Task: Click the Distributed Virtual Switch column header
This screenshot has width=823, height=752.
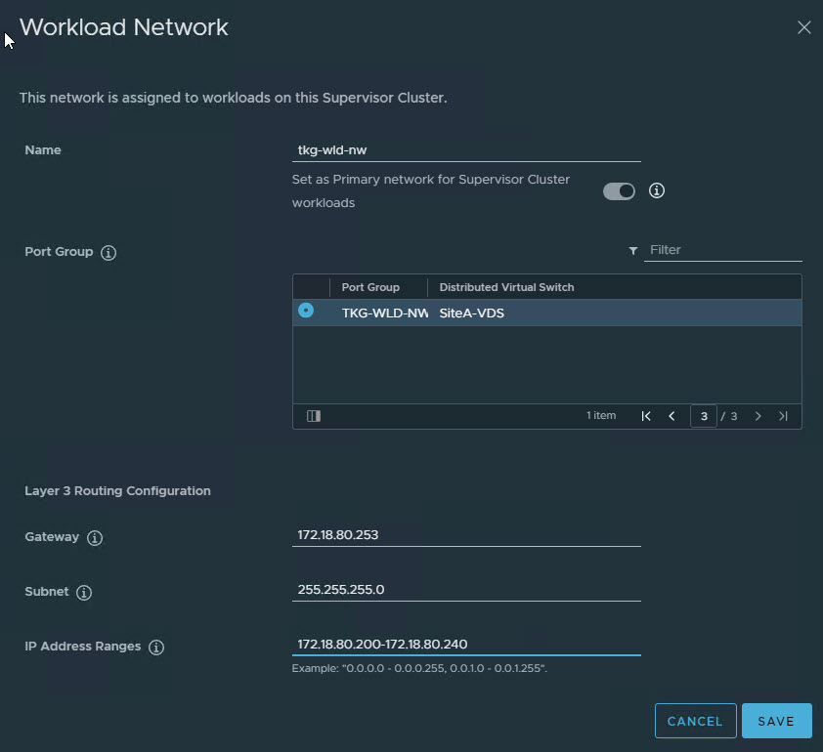Action: pyautogui.click(x=506, y=287)
